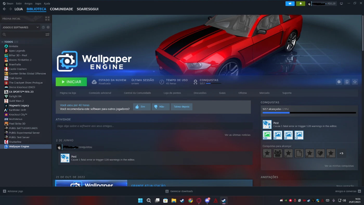Show +5 more achievements
Image resolution: width=364 pixels, height=205 pixels.
pos(341,153)
